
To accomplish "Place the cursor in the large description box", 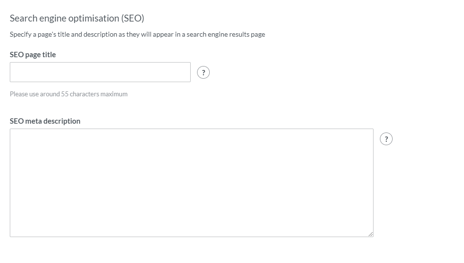I will [191, 182].
